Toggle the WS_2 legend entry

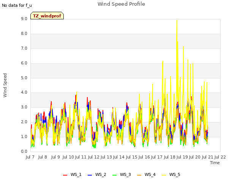tap(97, 174)
